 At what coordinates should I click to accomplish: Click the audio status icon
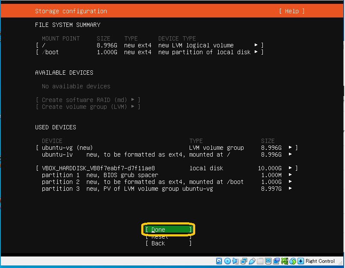235,261
